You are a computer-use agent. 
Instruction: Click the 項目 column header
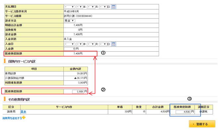pos(34,69)
